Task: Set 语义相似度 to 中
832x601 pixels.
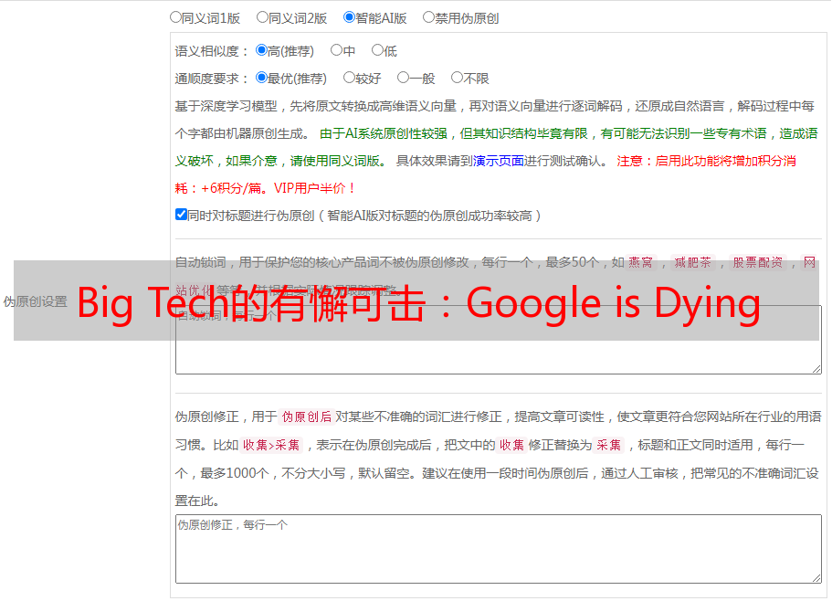Action: [336, 50]
